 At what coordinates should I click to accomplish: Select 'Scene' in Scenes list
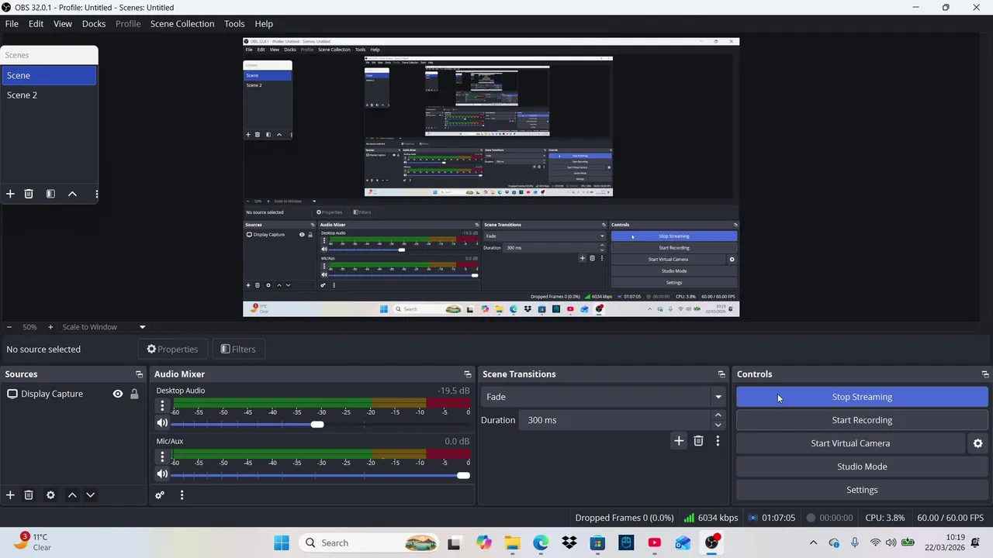click(x=49, y=75)
